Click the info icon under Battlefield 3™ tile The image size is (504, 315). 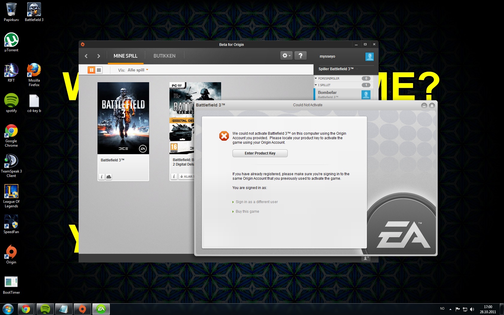pos(102,177)
